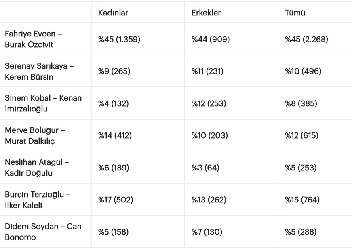The width and height of the screenshot is (352, 248).
Task: Select the %12 (253) Erkekler cell
Action: tap(209, 104)
